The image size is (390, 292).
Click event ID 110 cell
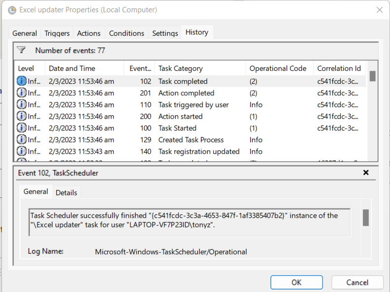[145, 105]
